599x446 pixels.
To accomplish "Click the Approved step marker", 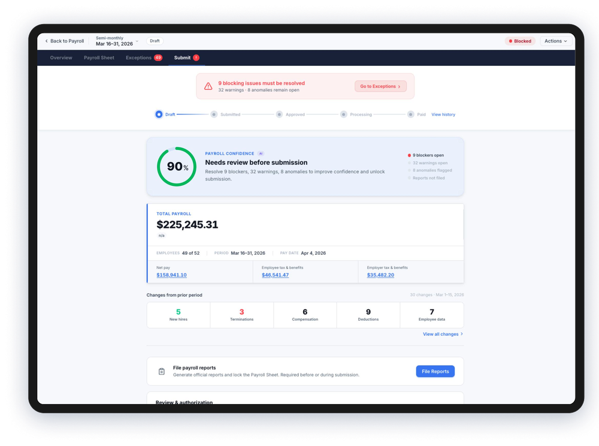I will pyautogui.click(x=279, y=114).
